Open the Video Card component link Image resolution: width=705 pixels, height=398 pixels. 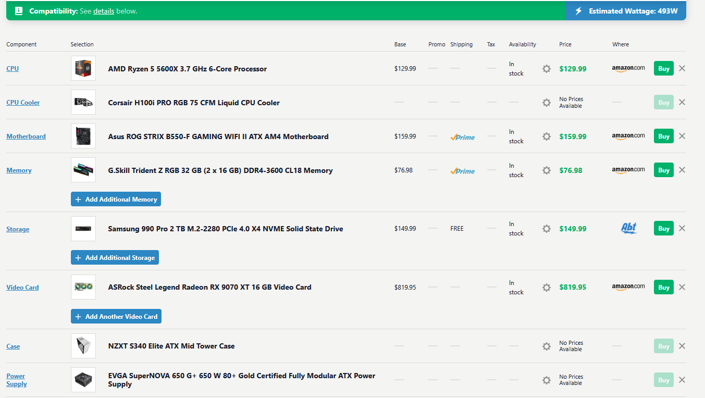tap(22, 288)
